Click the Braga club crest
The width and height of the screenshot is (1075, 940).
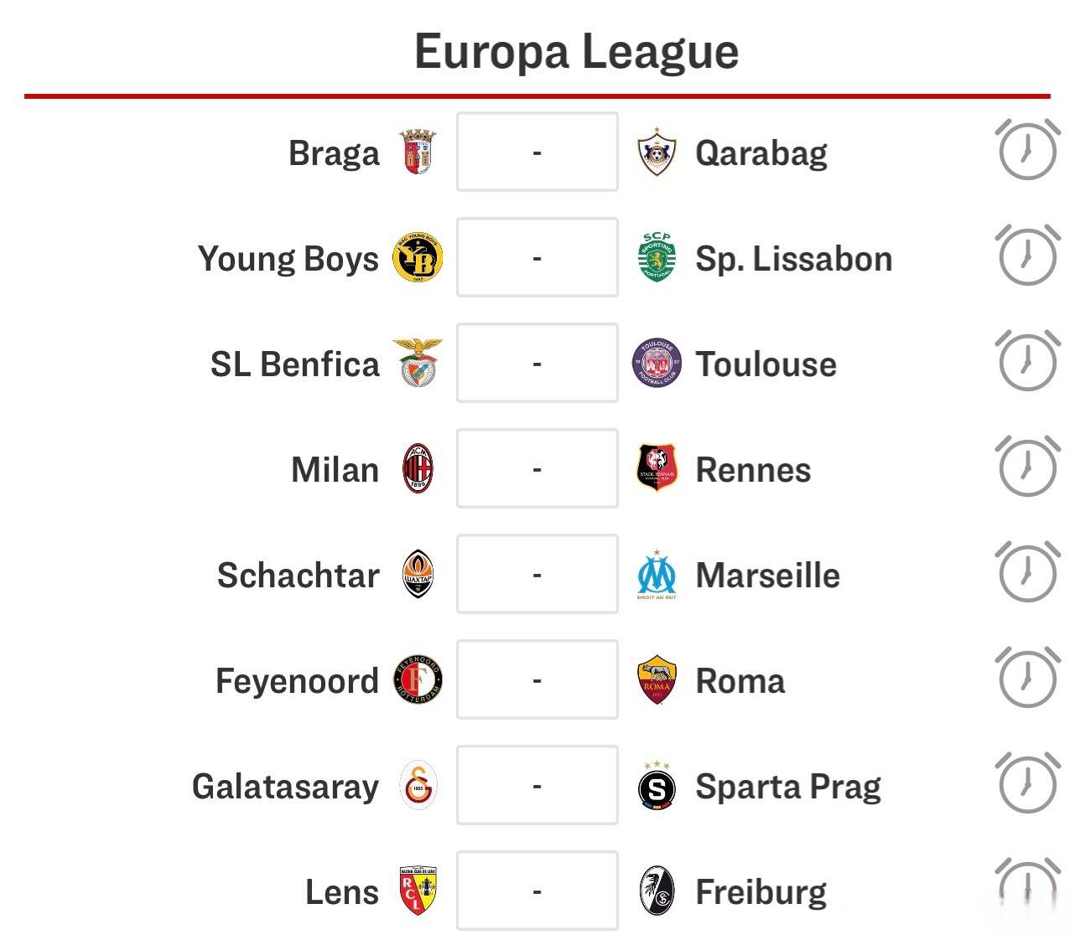(x=418, y=152)
